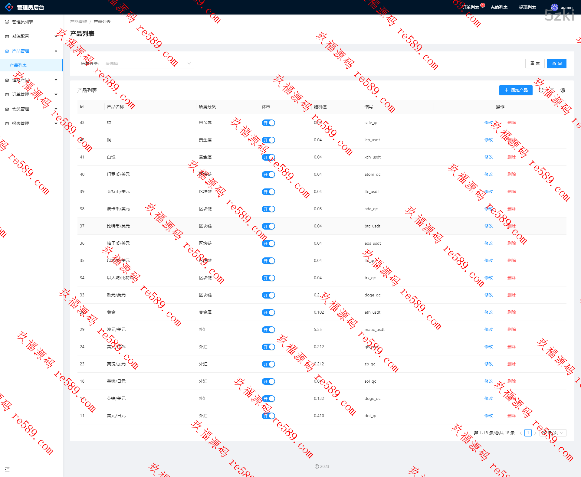
Task: Collapse sidebar with bottom-left menu-fold icon
Action: coord(7,469)
